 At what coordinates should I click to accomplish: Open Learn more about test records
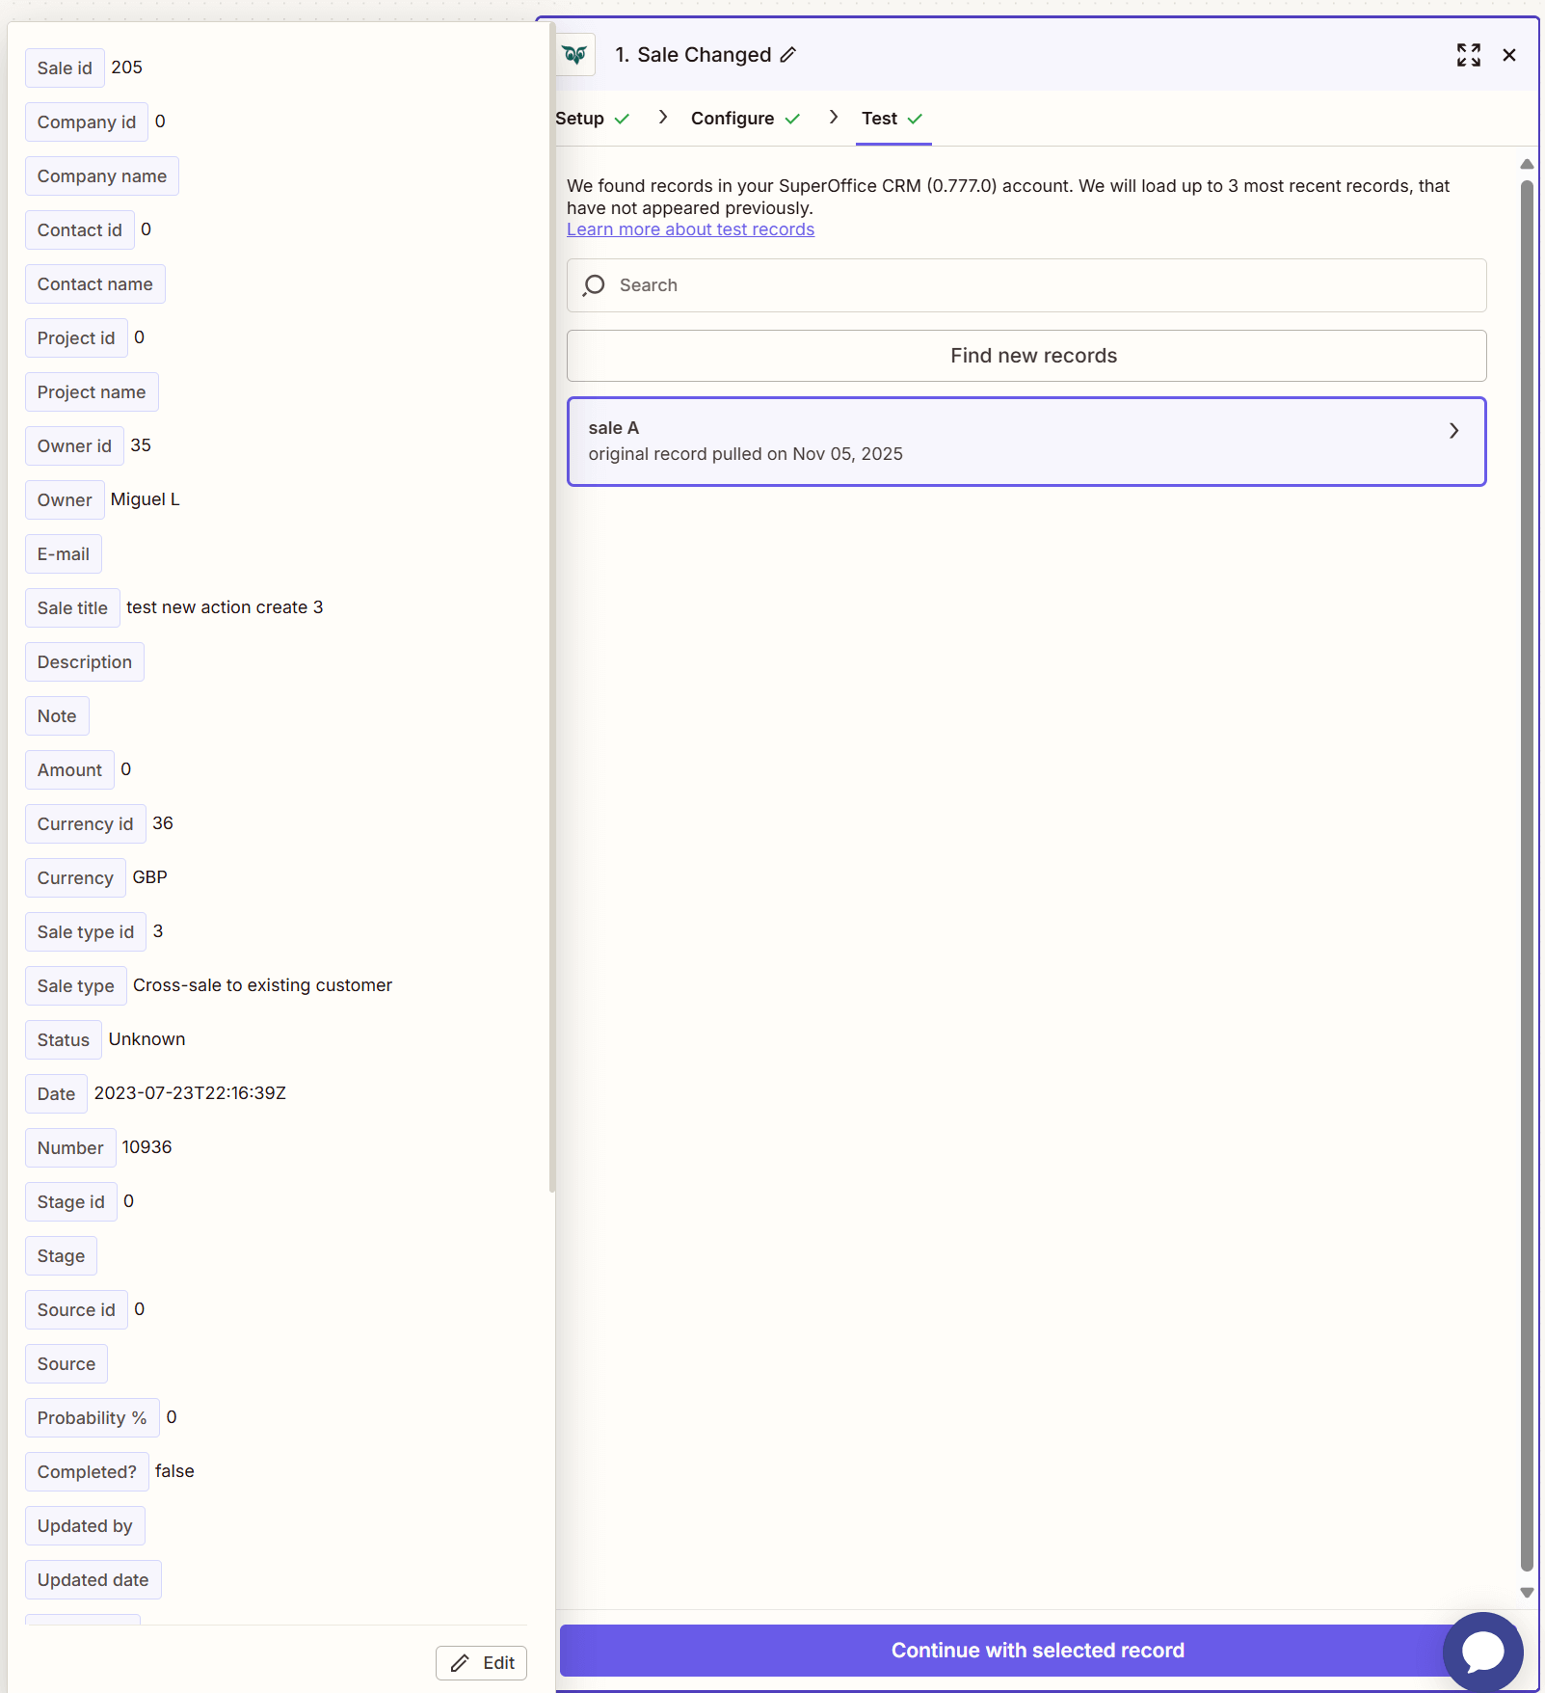[x=690, y=228]
